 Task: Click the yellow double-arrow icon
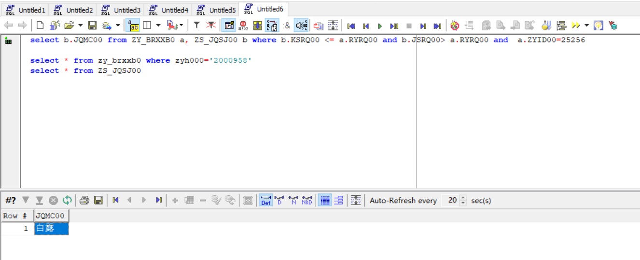point(575,26)
